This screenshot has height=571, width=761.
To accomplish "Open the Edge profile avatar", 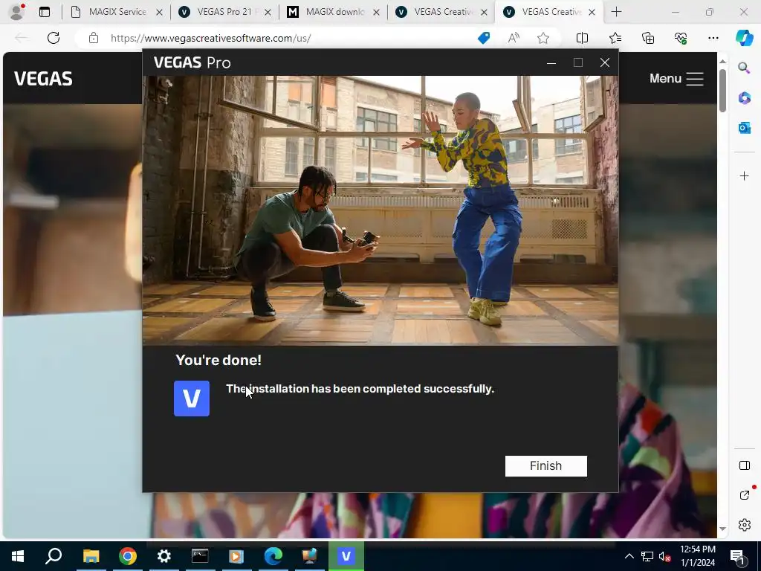I will 17,12.
